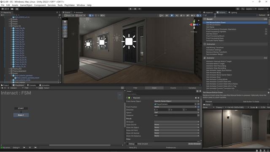
Task: Expand the Floors_2nd tree item
Action: tap(9, 69)
